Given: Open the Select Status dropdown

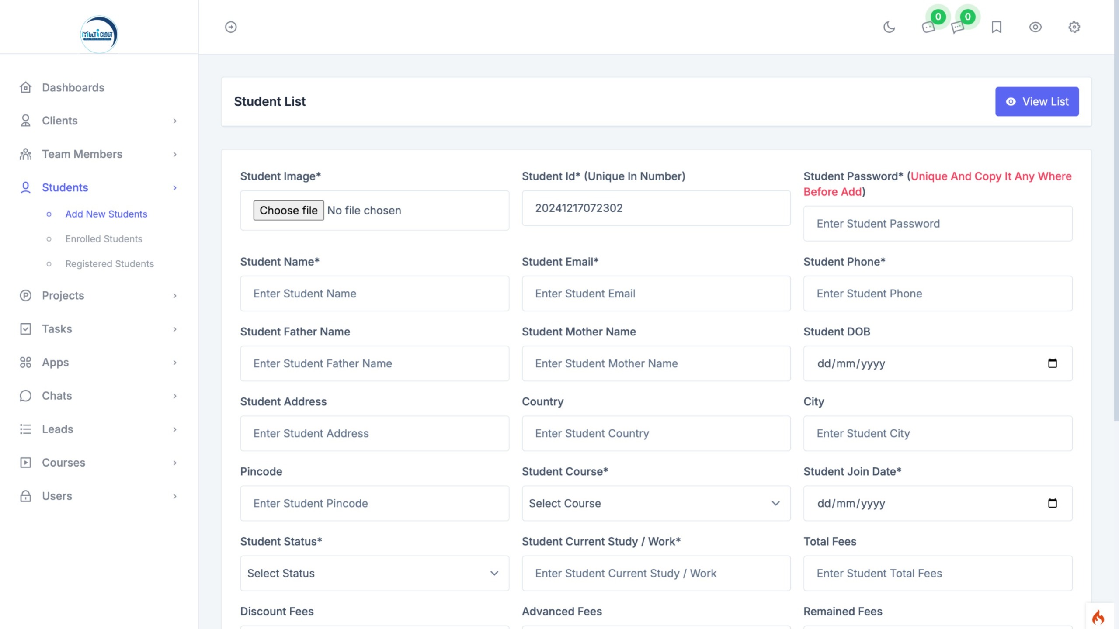Looking at the screenshot, I should tap(374, 573).
